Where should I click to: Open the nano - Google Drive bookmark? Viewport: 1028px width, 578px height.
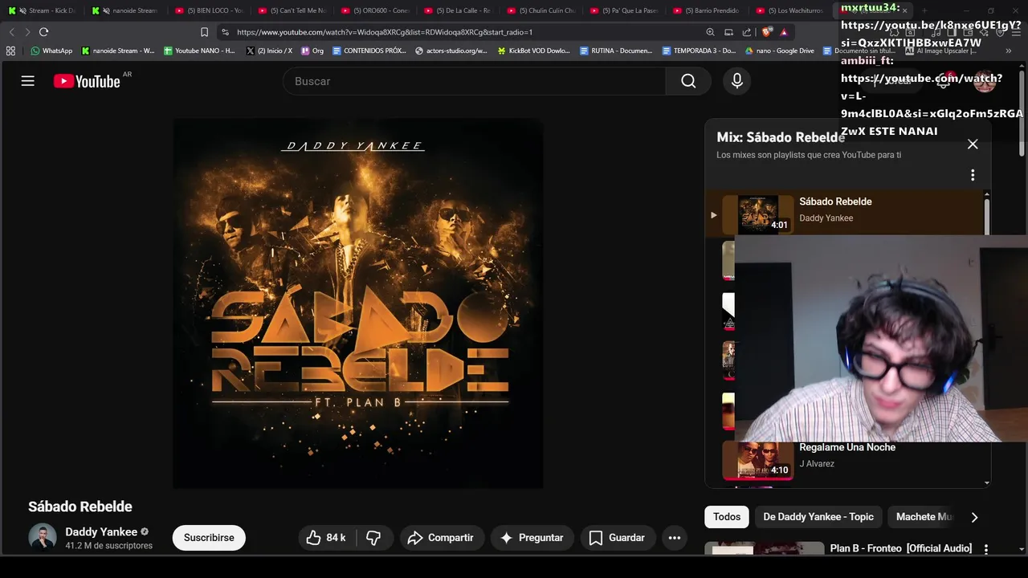[779, 51]
